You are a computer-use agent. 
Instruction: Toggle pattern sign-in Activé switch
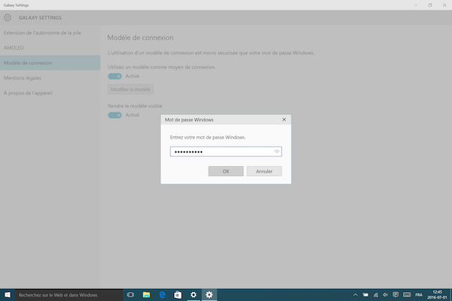(115, 76)
